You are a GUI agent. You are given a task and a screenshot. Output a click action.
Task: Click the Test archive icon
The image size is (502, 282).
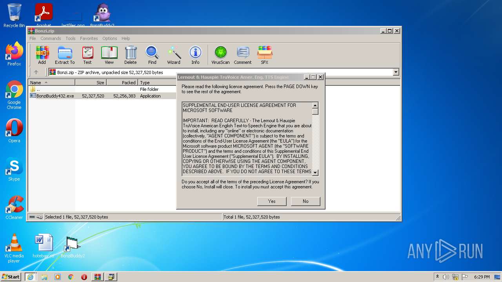[87, 55]
